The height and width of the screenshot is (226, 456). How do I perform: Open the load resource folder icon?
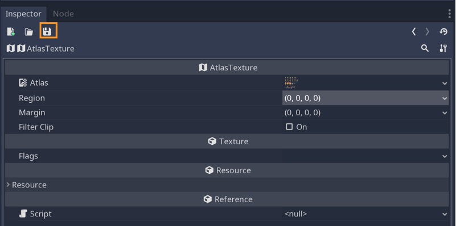(28, 32)
